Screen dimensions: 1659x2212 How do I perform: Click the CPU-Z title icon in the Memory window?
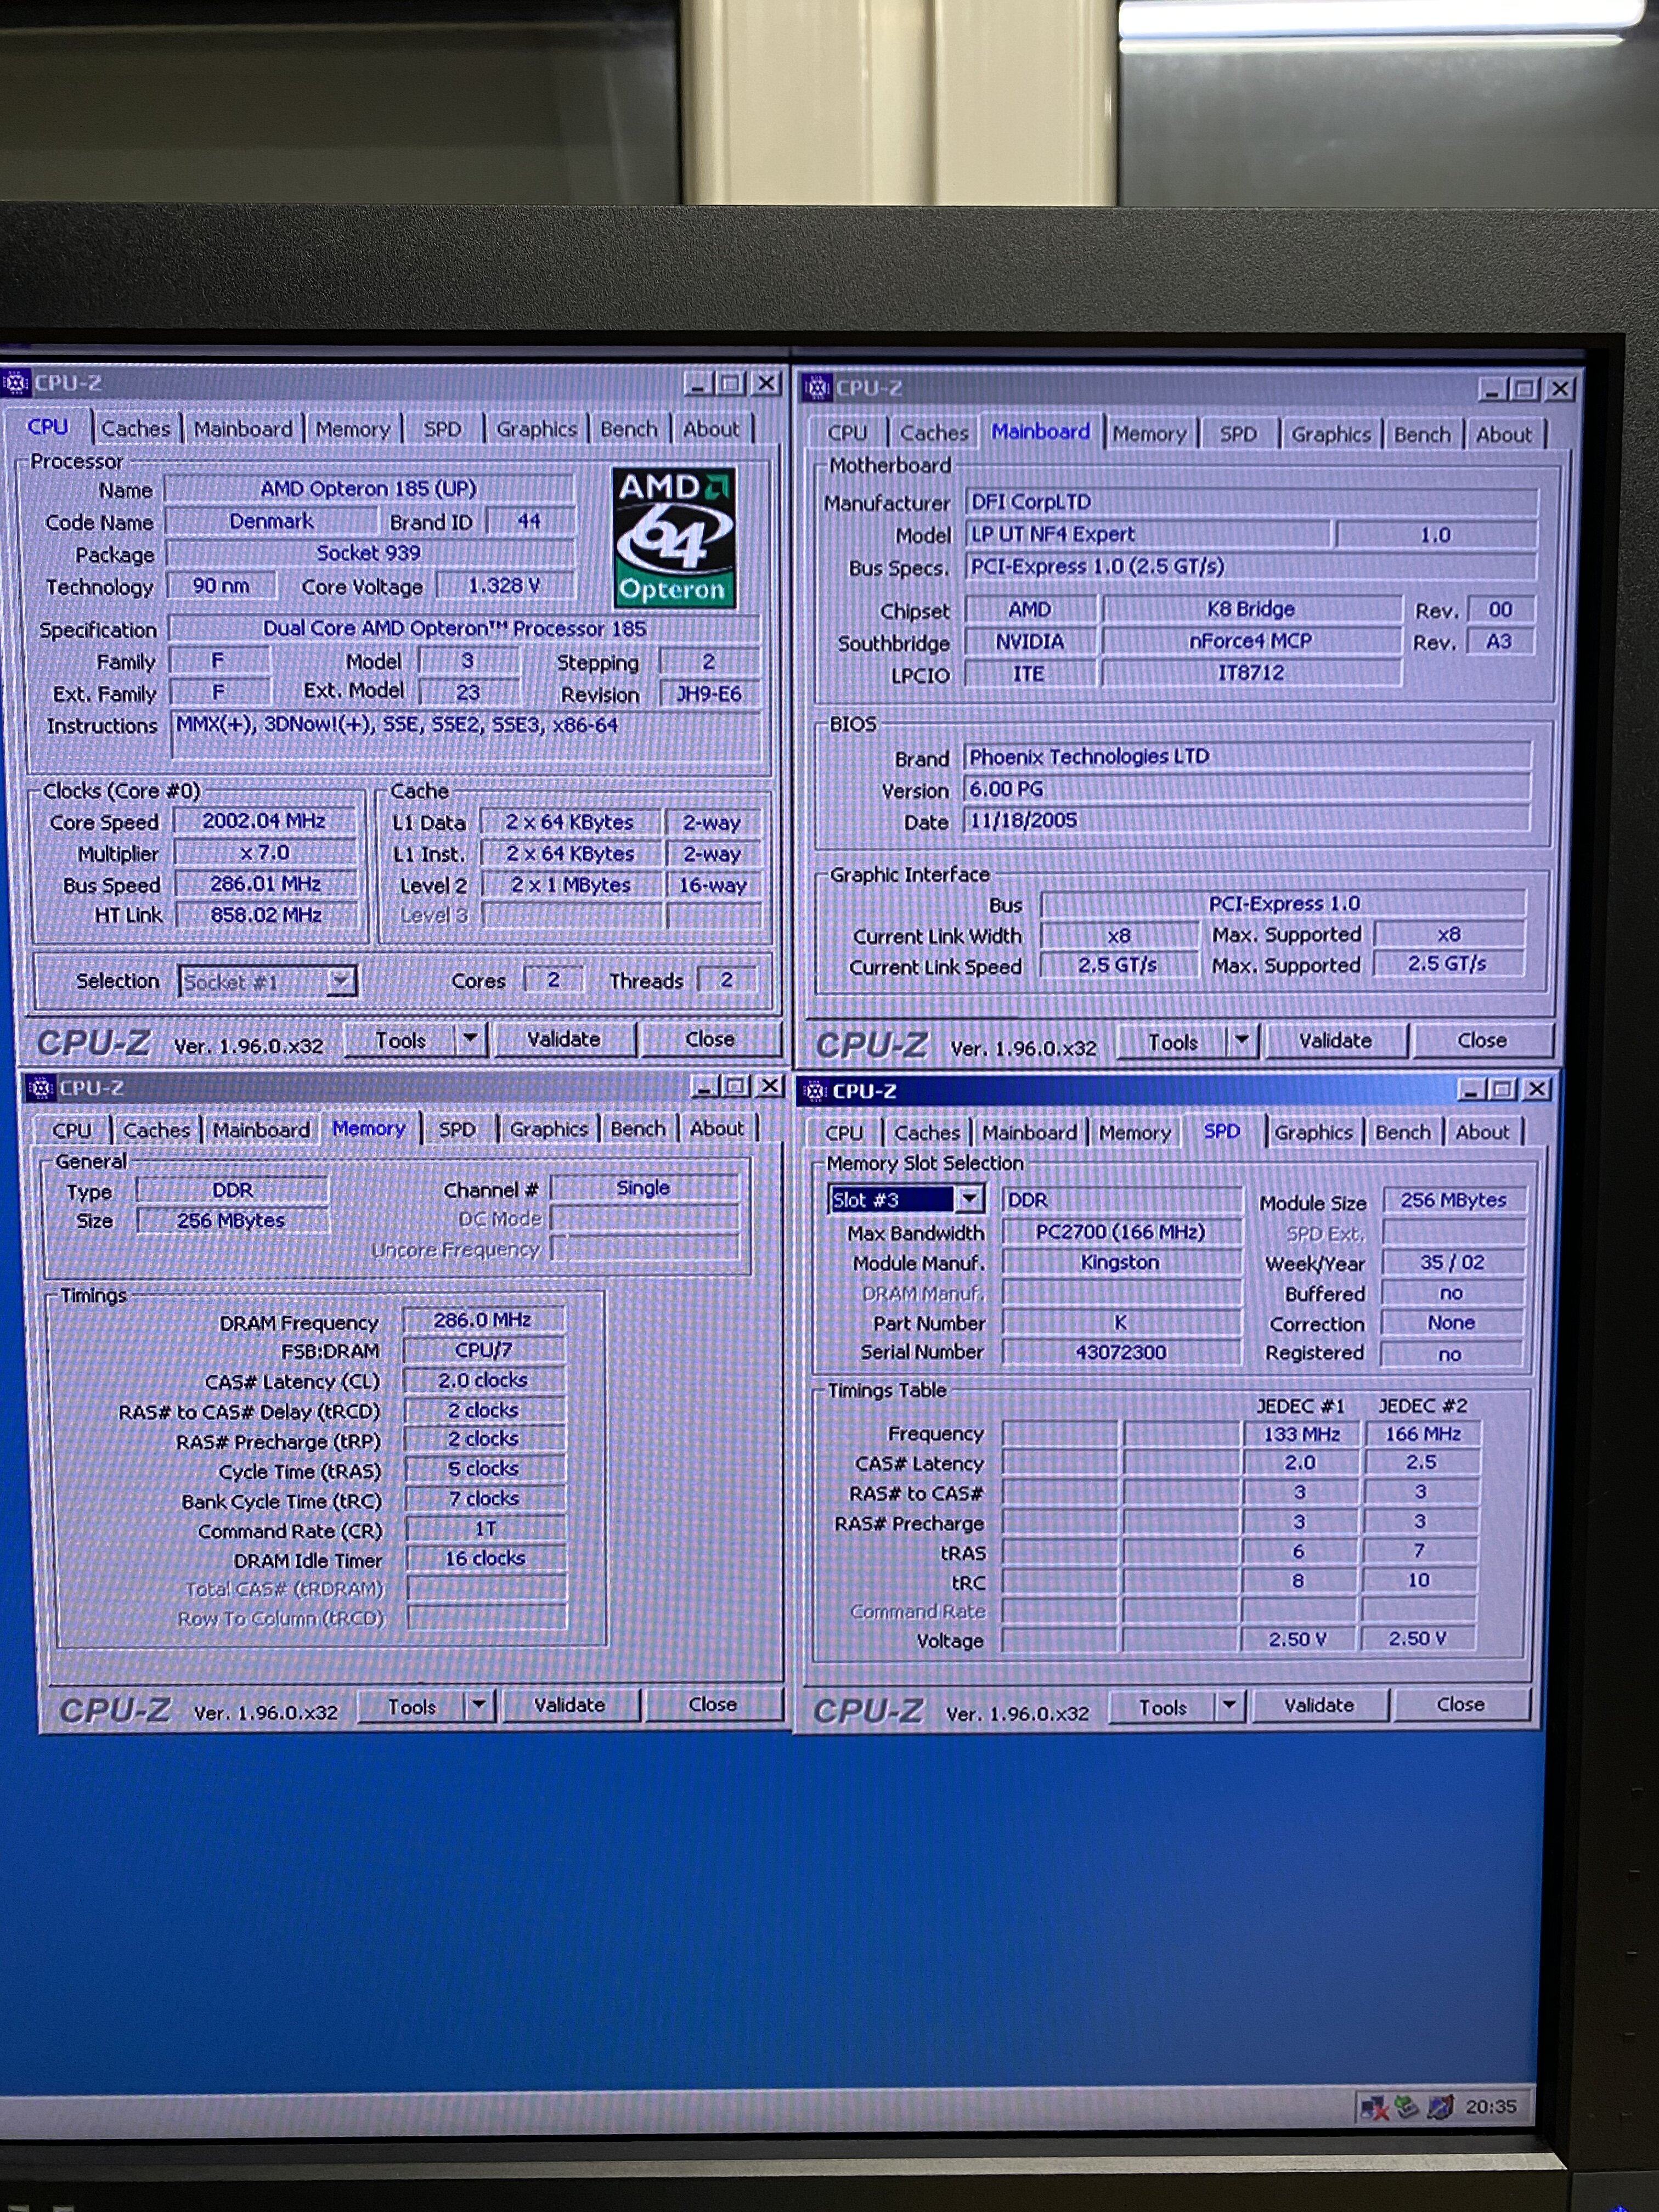point(41,1087)
